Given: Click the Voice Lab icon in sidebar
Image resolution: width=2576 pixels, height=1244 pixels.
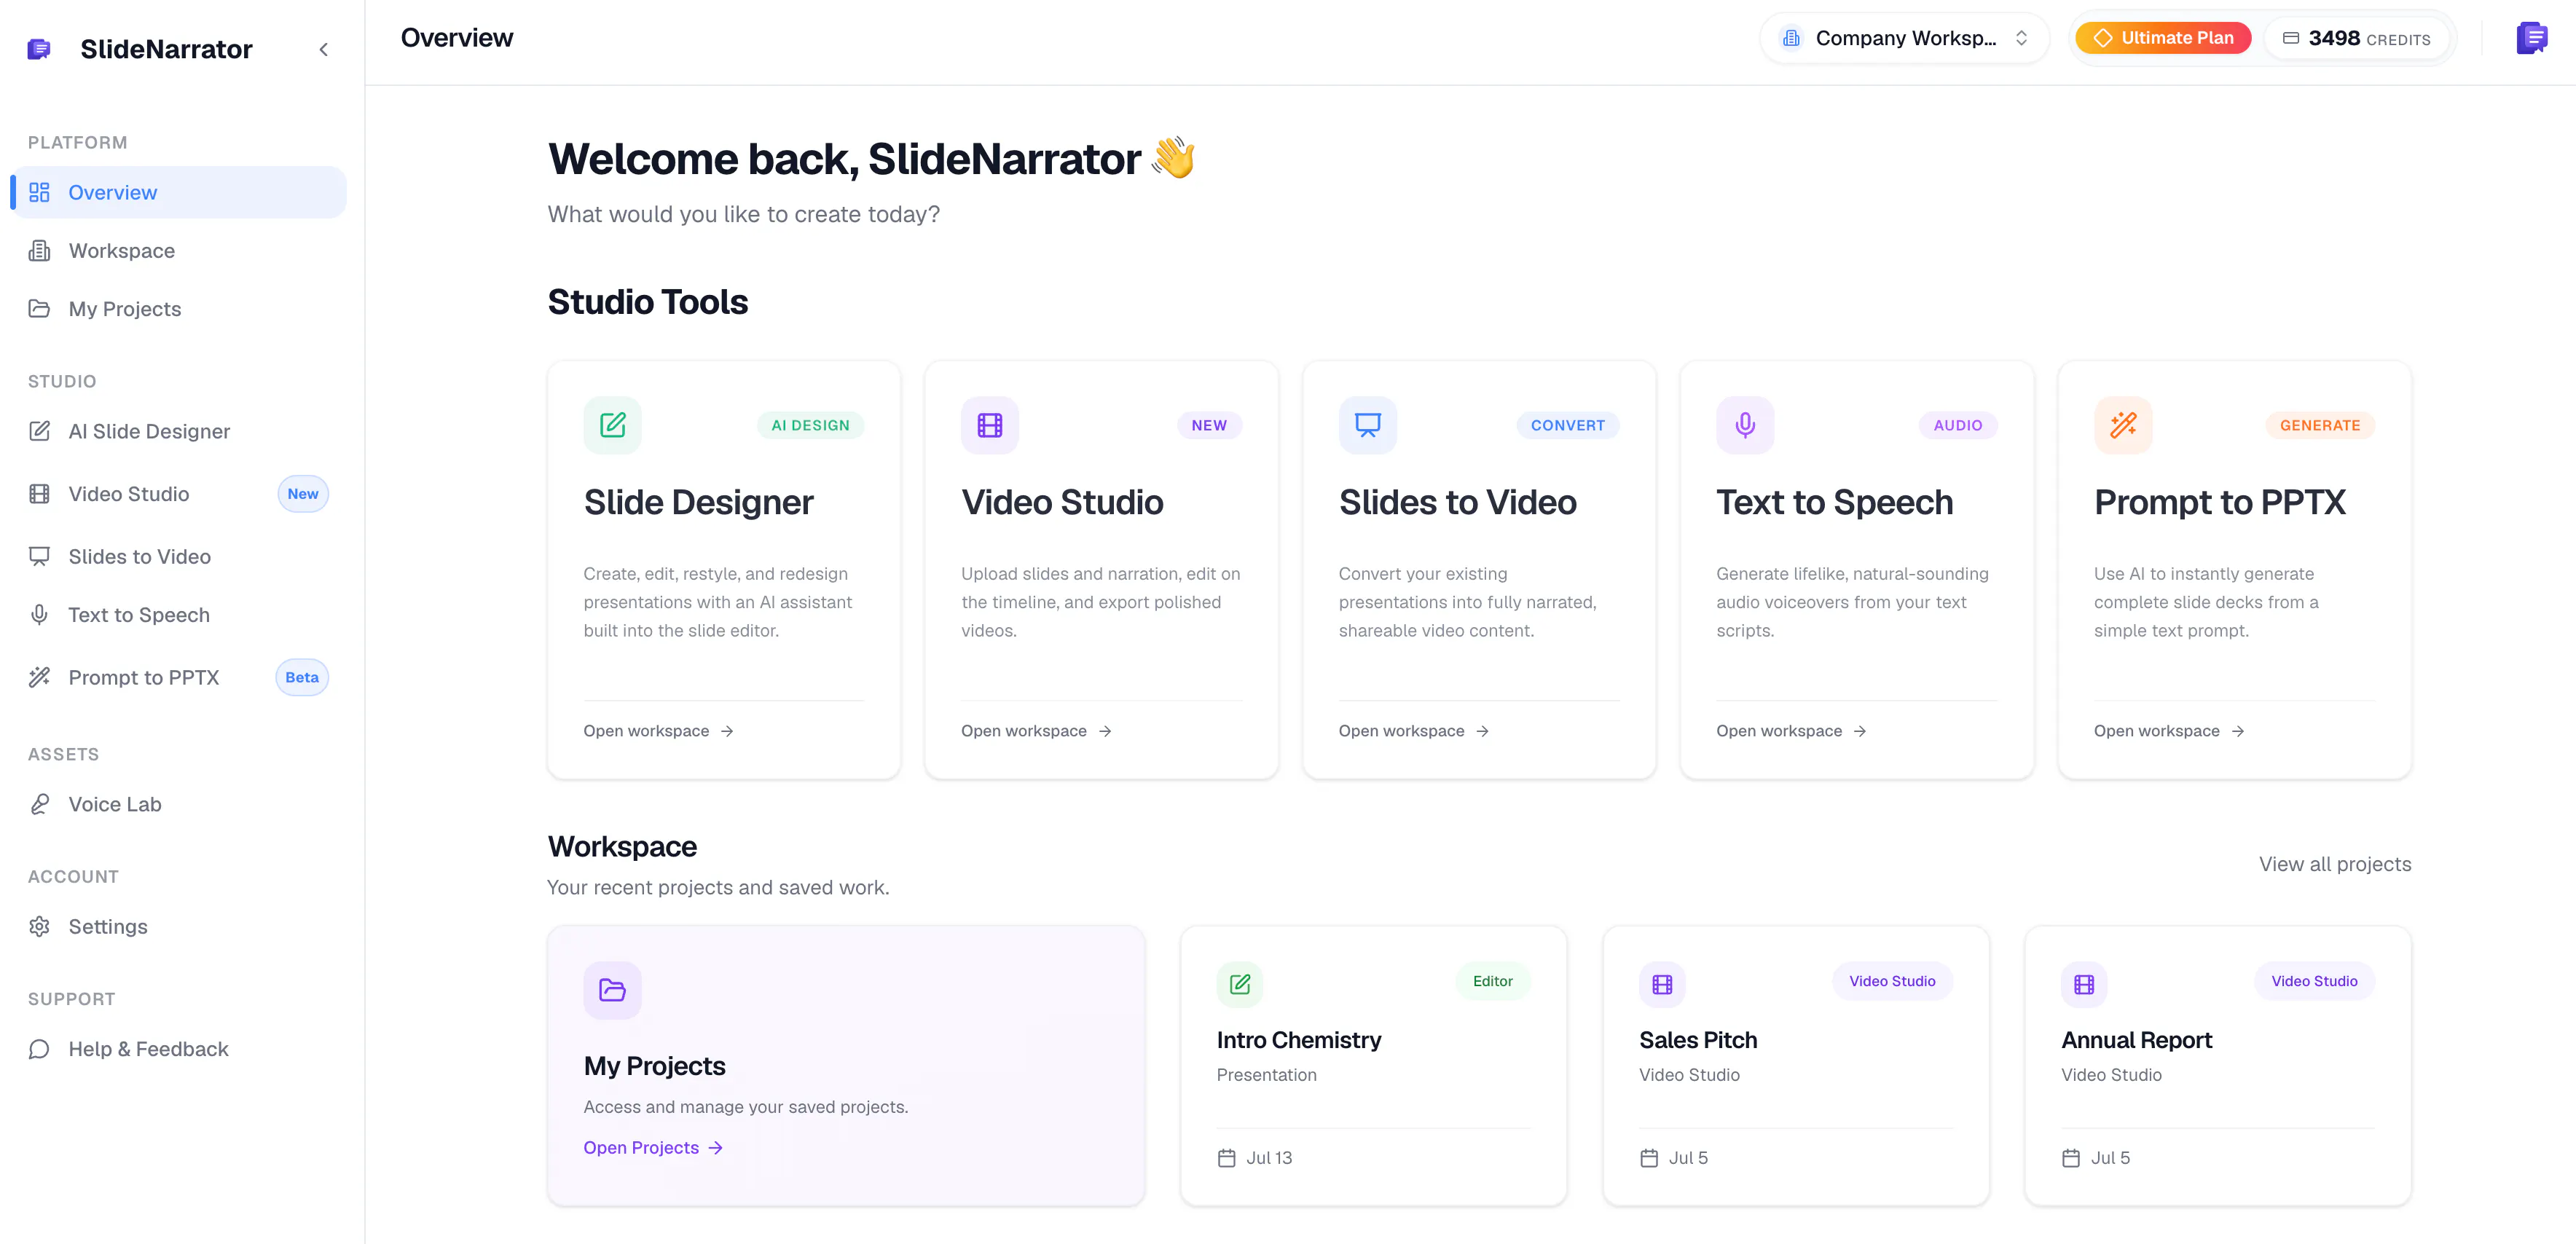Looking at the screenshot, I should pos(39,804).
